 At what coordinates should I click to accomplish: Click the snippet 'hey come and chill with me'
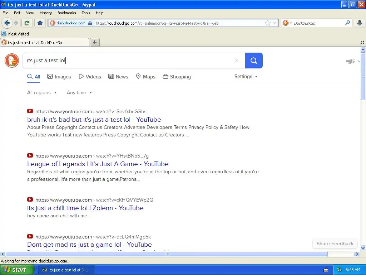point(57,216)
